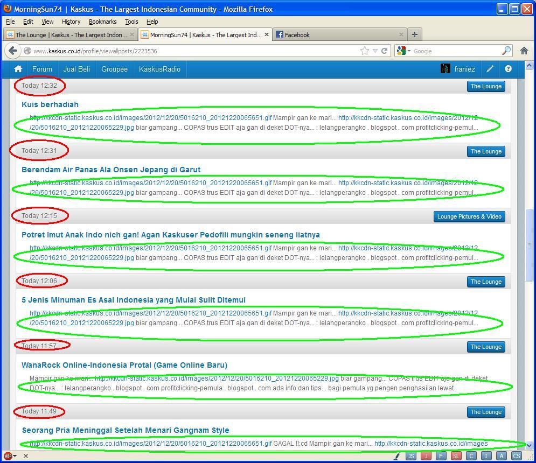Go to Kaskus home via house icon
This screenshot has height=463, width=536.
point(18,69)
